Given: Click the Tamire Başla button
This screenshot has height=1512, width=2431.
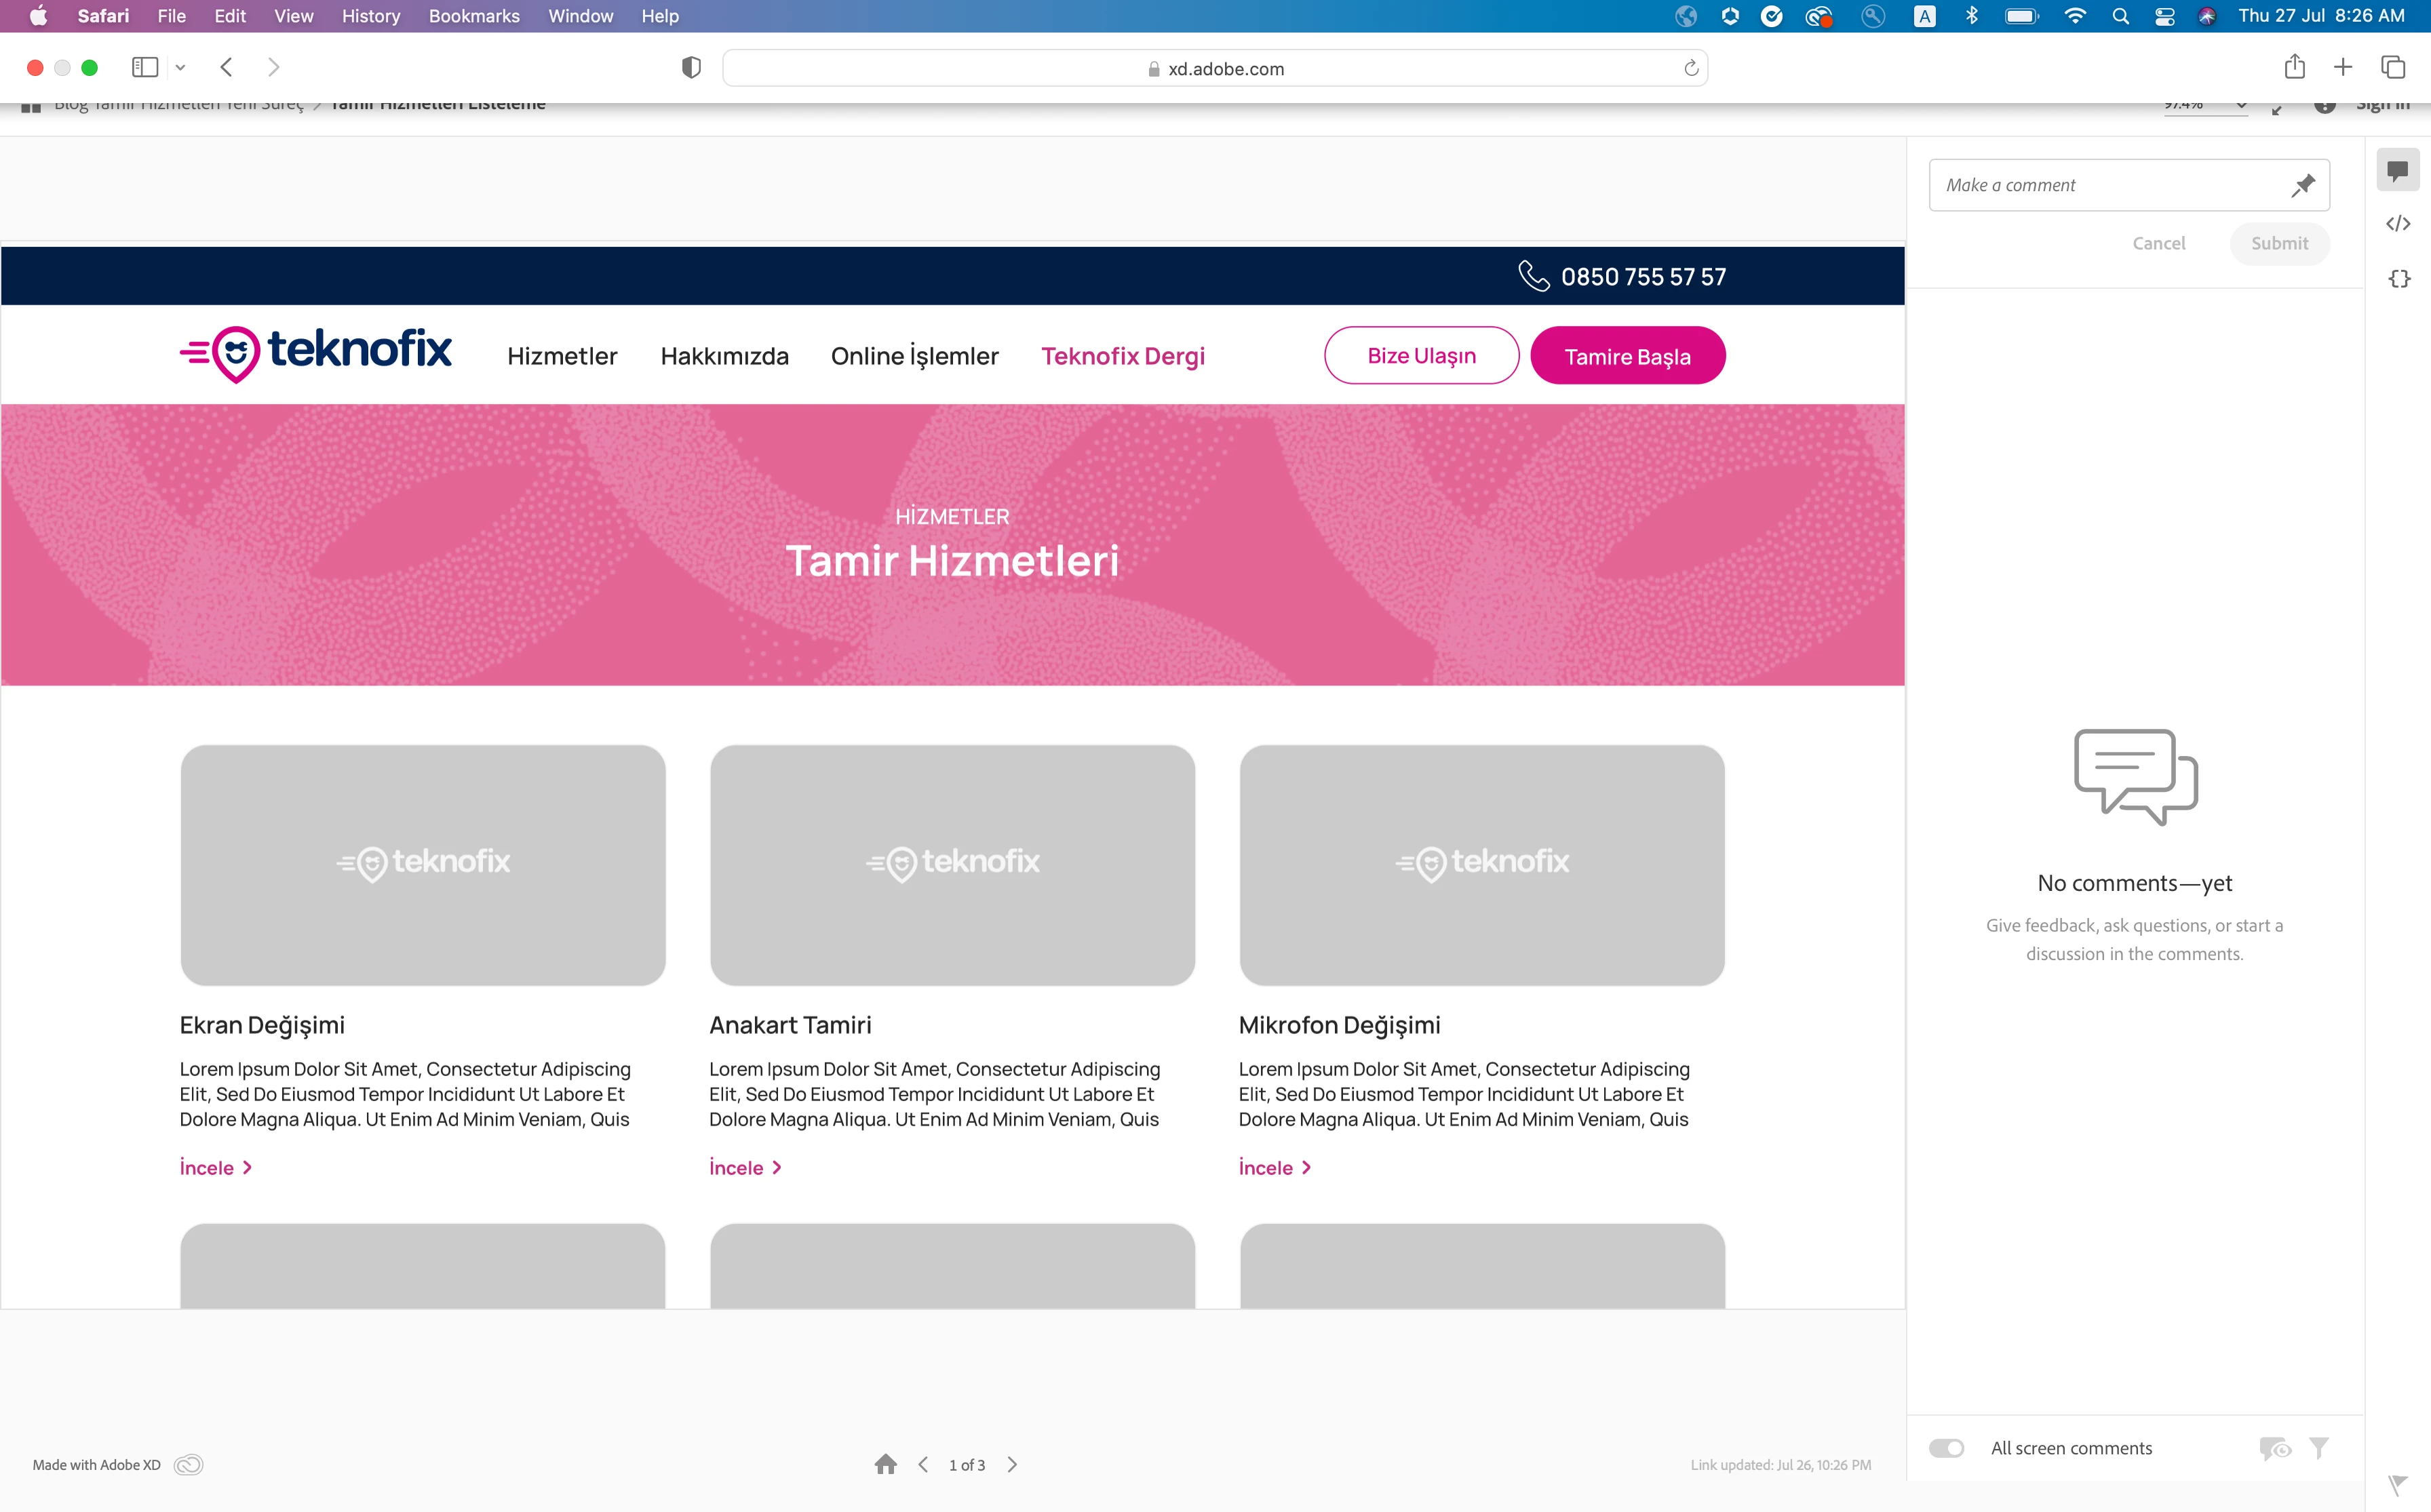Looking at the screenshot, I should click(x=1627, y=356).
